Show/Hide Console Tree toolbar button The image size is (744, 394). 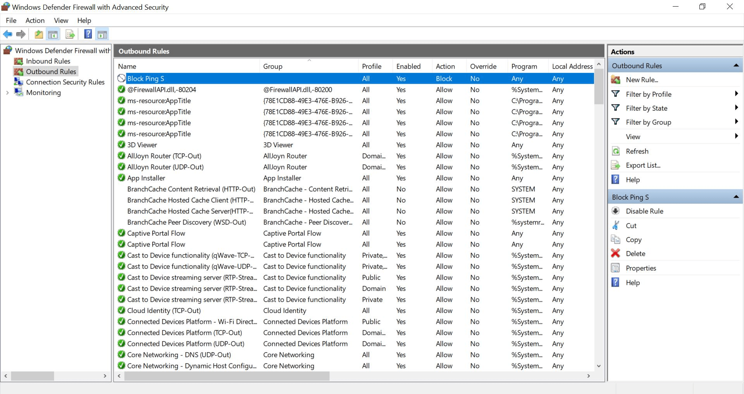[x=53, y=34]
